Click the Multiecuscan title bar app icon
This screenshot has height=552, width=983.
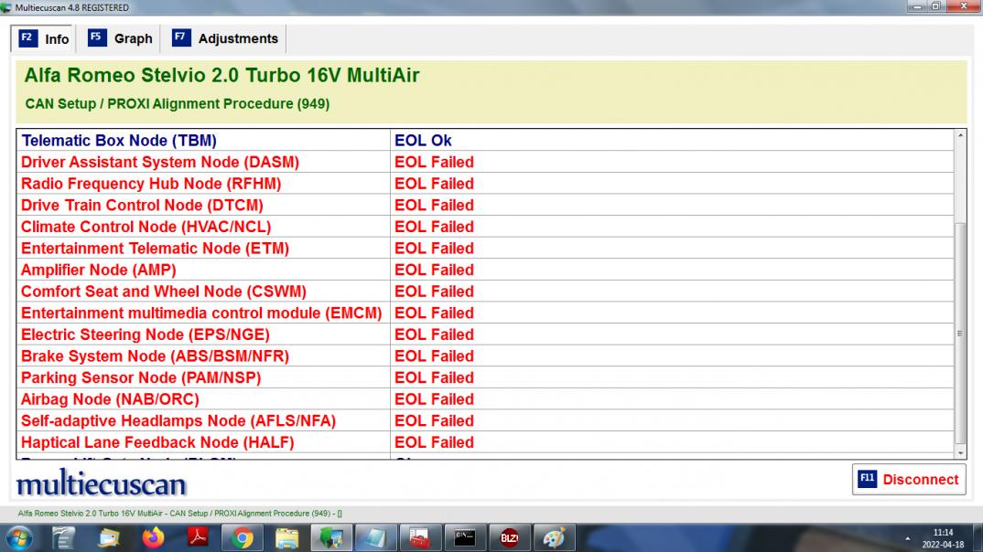[x=6, y=7]
